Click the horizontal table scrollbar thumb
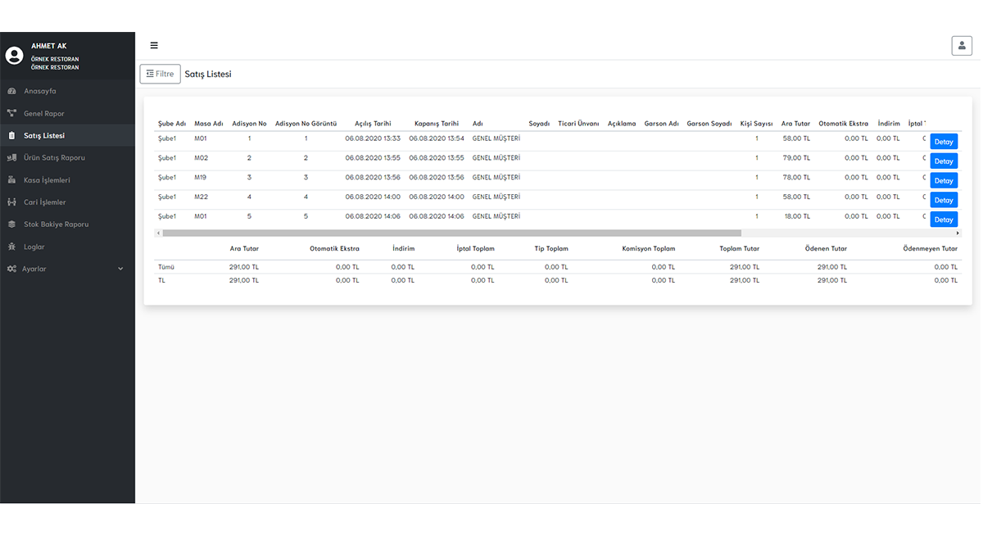 [x=451, y=233]
